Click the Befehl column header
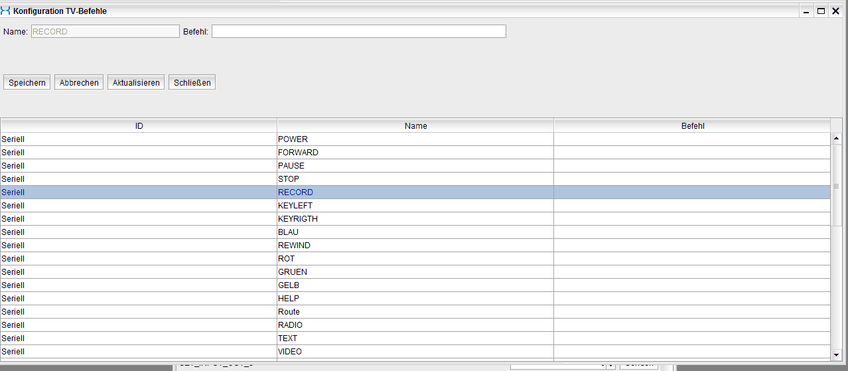 pyautogui.click(x=692, y=125)
